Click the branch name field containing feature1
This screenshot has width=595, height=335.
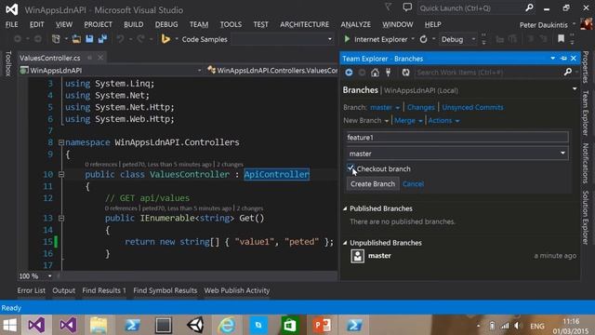pos(457,137)
